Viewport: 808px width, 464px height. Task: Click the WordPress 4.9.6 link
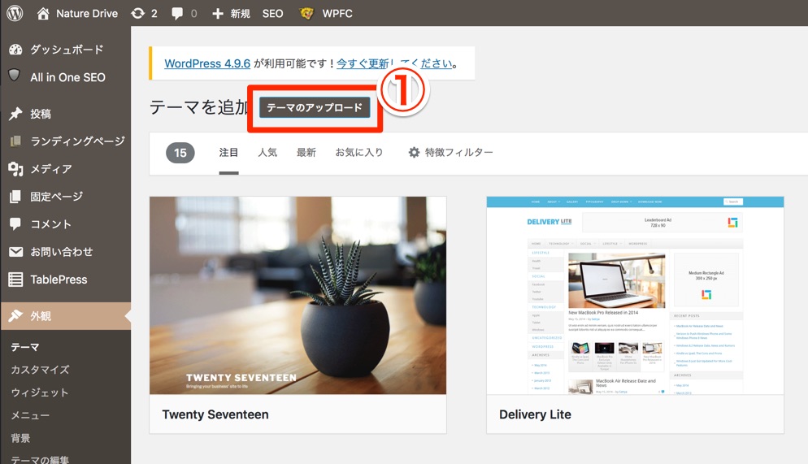207,63
